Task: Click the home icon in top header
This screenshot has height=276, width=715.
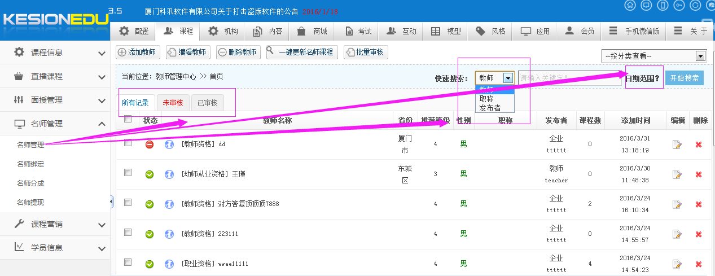Action: pyautogui.click(x=630, y=5)
